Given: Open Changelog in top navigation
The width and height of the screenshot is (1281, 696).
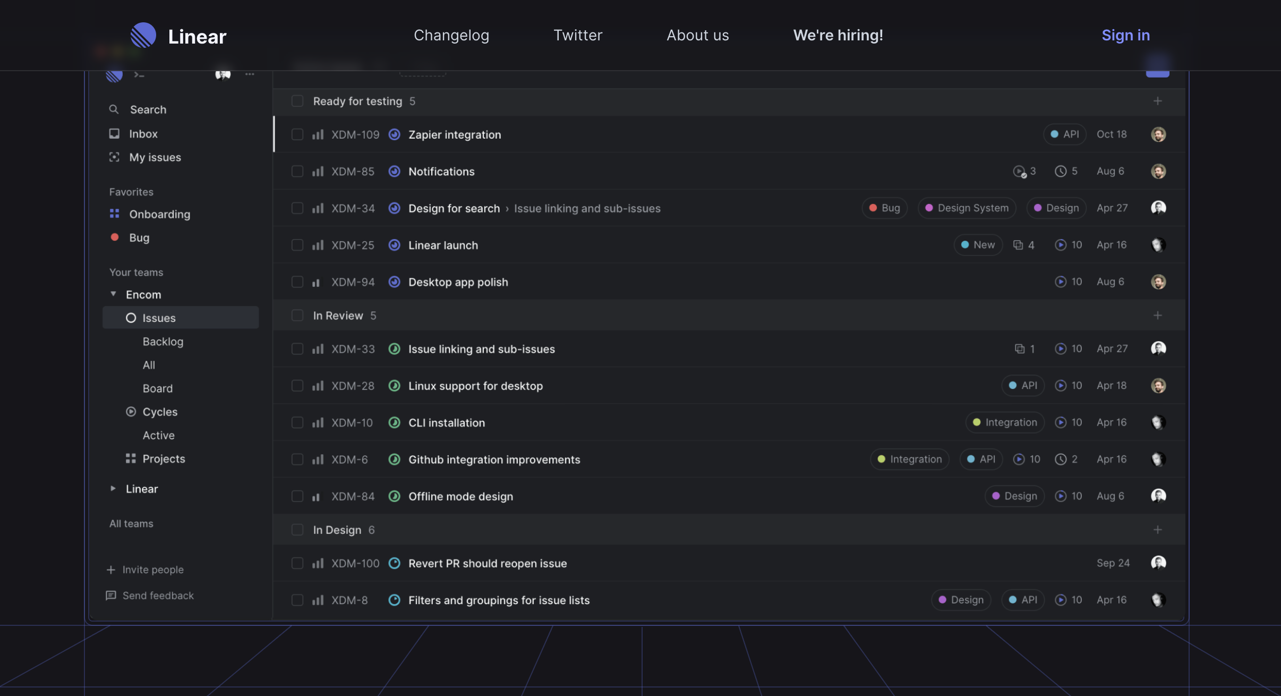Looking at the screenshot, I should [451, 35].
